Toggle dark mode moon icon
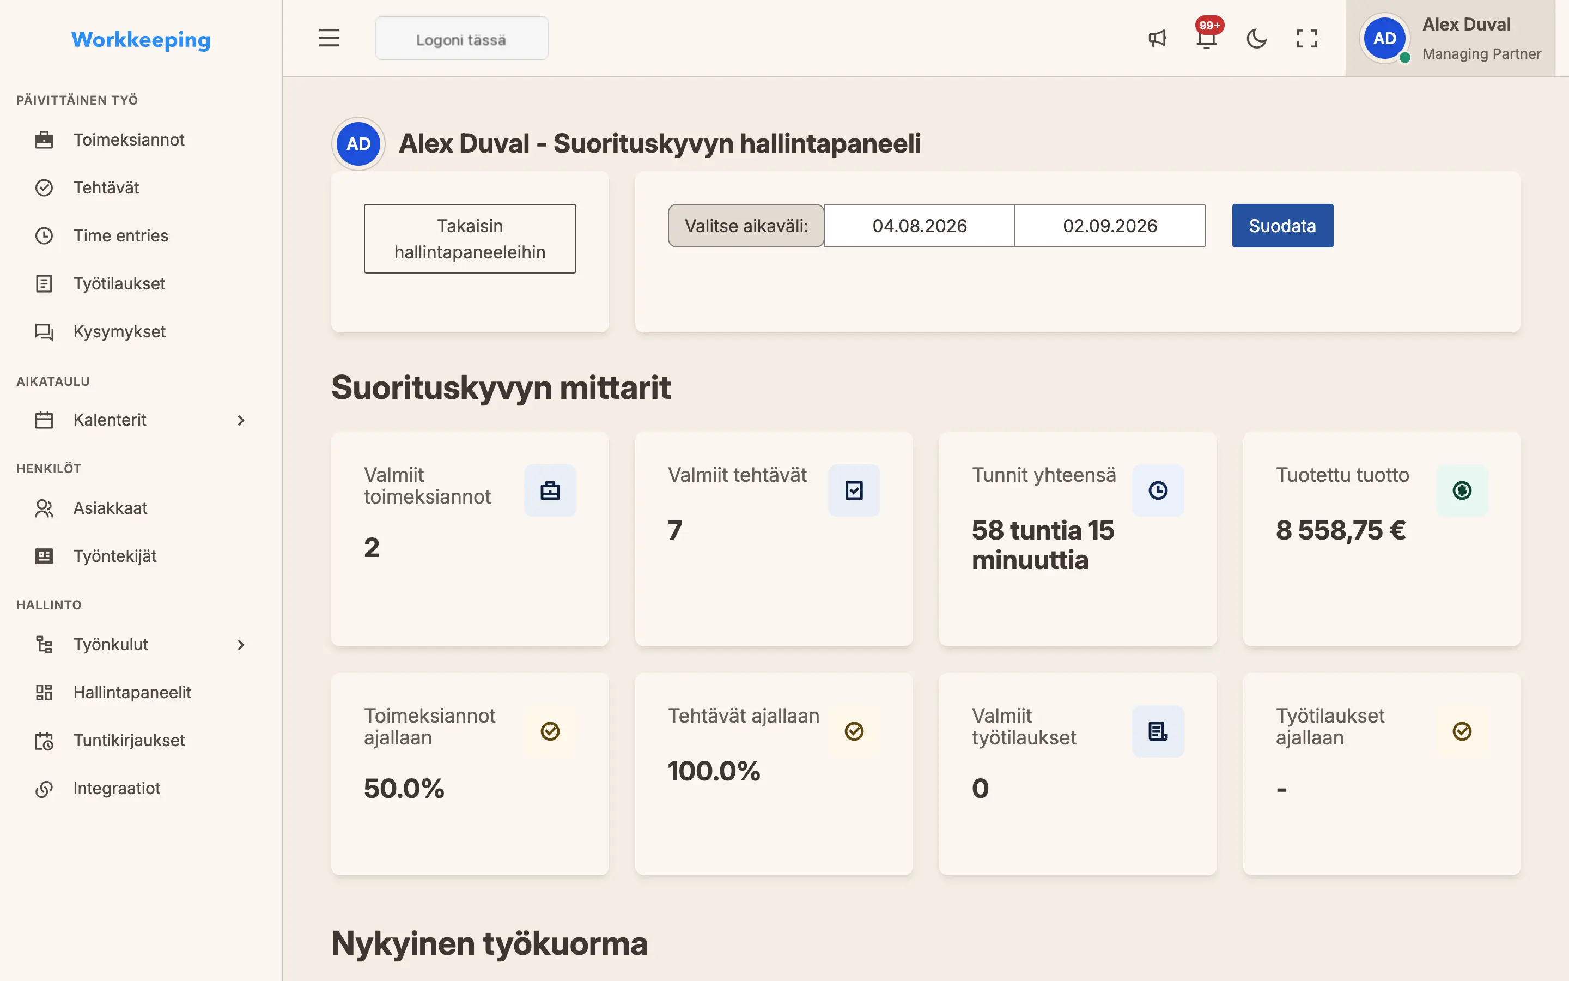This screenshot has height=981, width=1569. click(1256, 38)
